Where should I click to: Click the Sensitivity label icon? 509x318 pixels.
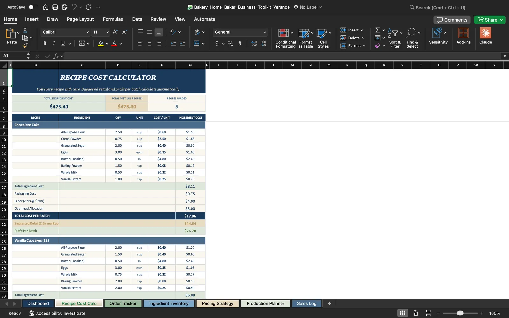(x=438, y=36)
